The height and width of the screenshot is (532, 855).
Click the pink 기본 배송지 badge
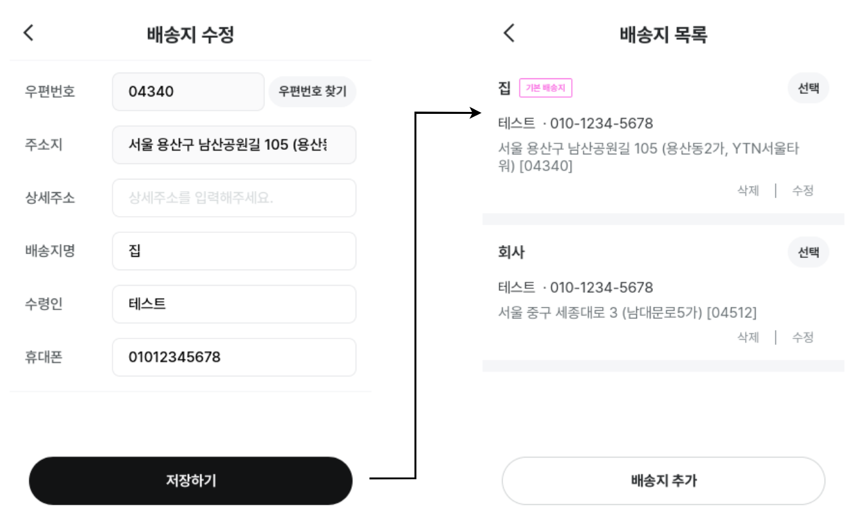546,88
